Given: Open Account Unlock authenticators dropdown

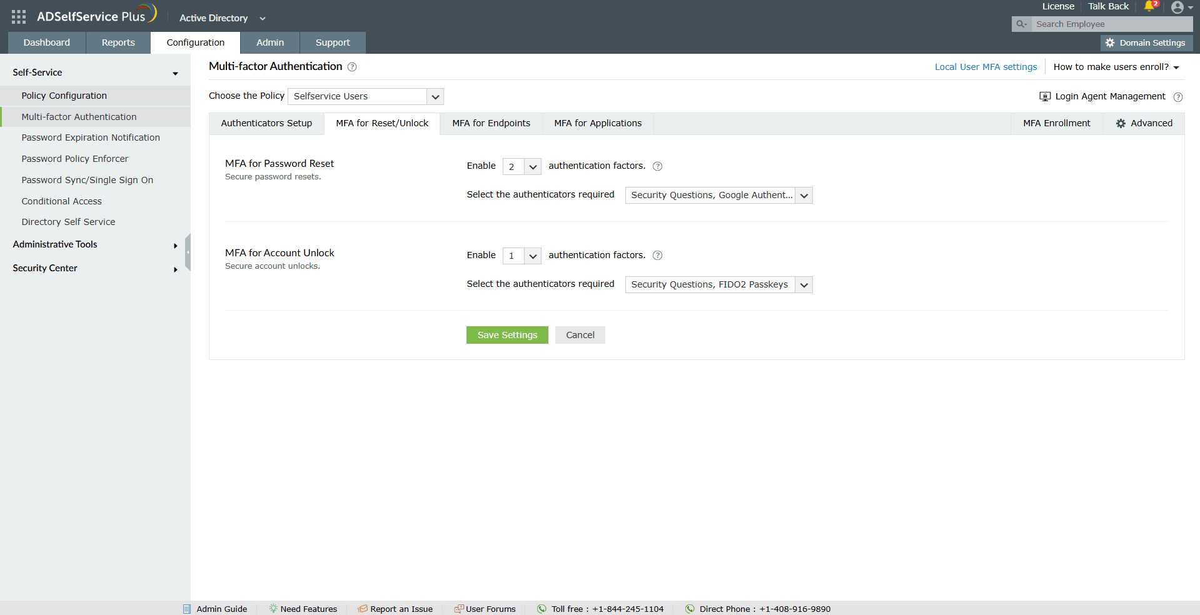Looking at the screenshot, I should pos(718,285).
